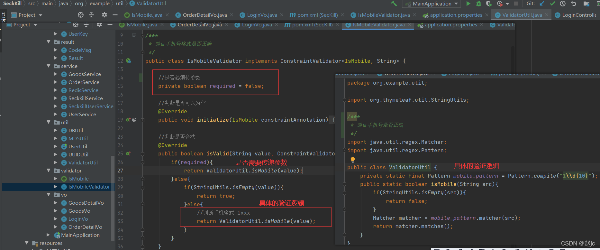
Task: Select ValidatorUtil in project tree
Action: [83, 162]
